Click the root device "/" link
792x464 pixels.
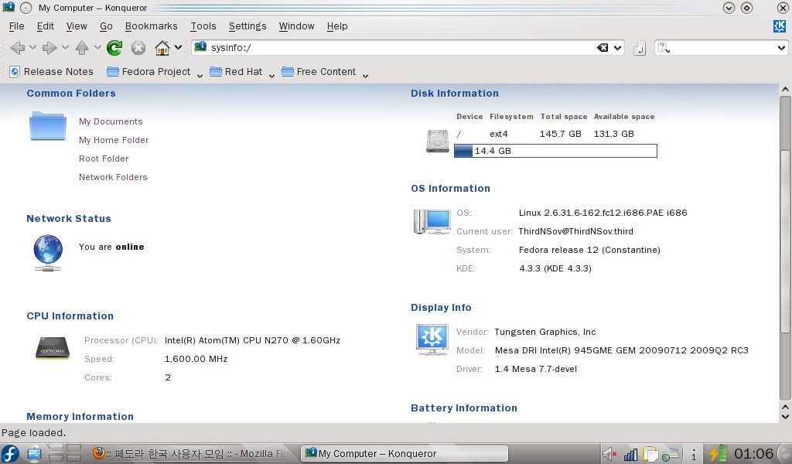[459, 135]
